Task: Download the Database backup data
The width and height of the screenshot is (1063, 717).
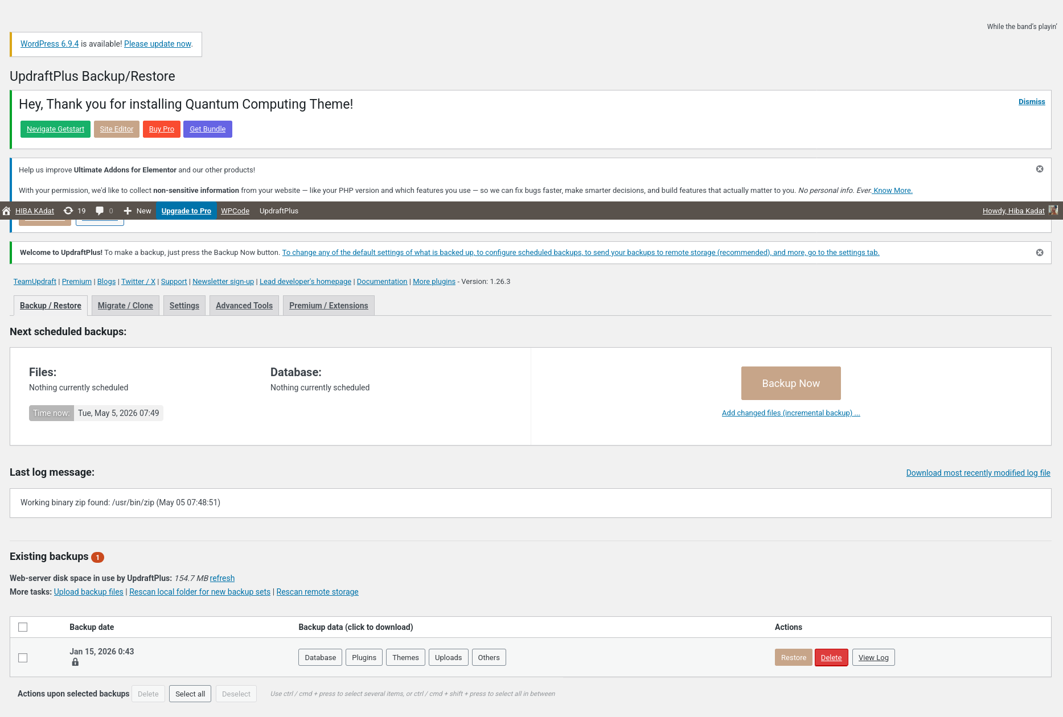Action: [x=321, y=657]
